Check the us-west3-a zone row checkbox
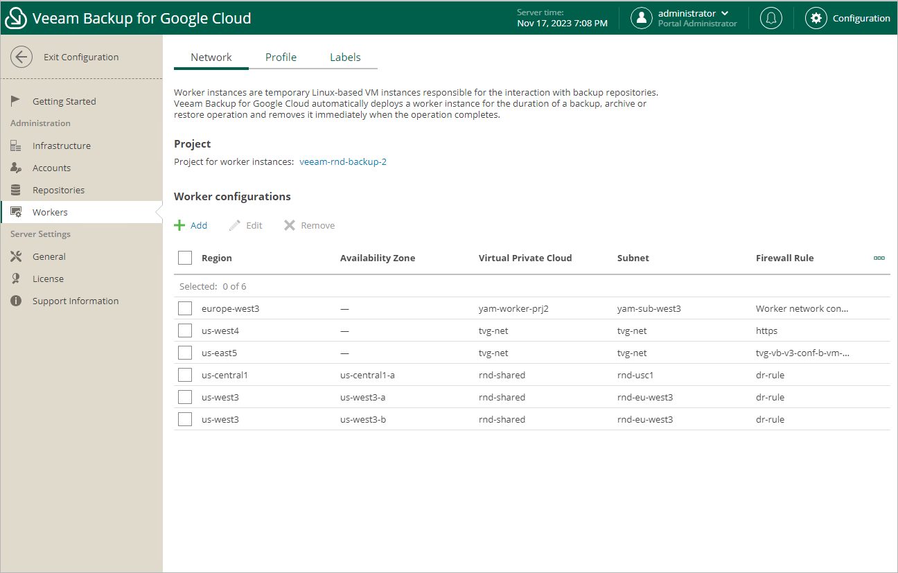 [x=185, y=397]
